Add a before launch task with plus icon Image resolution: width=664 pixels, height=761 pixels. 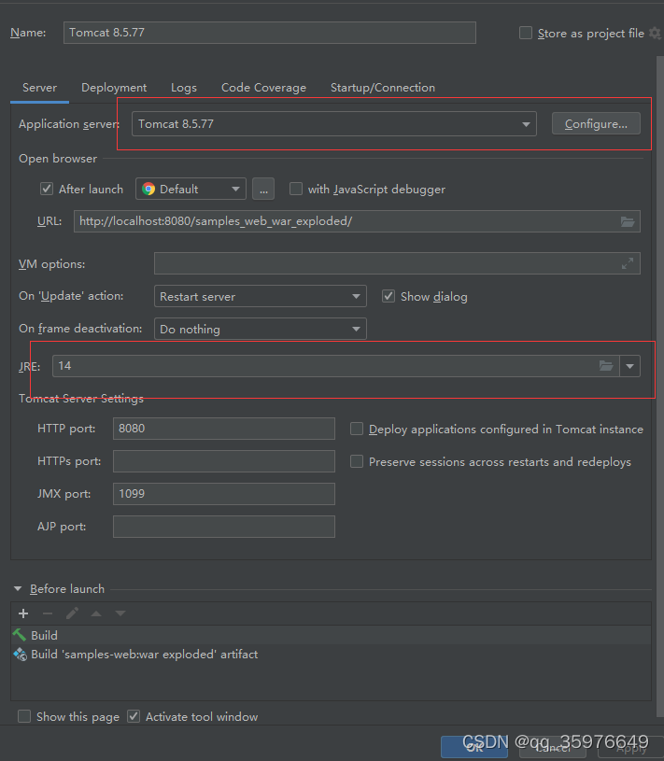pos(23,613)
